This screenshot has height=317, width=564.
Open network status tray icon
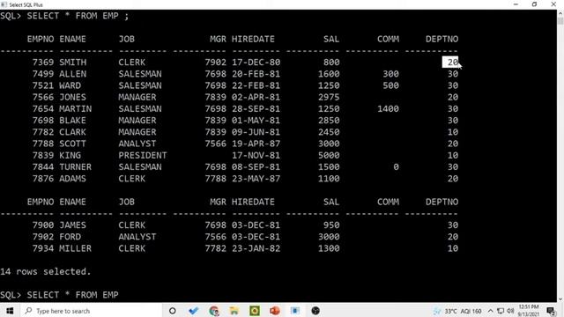pos(501,311)
